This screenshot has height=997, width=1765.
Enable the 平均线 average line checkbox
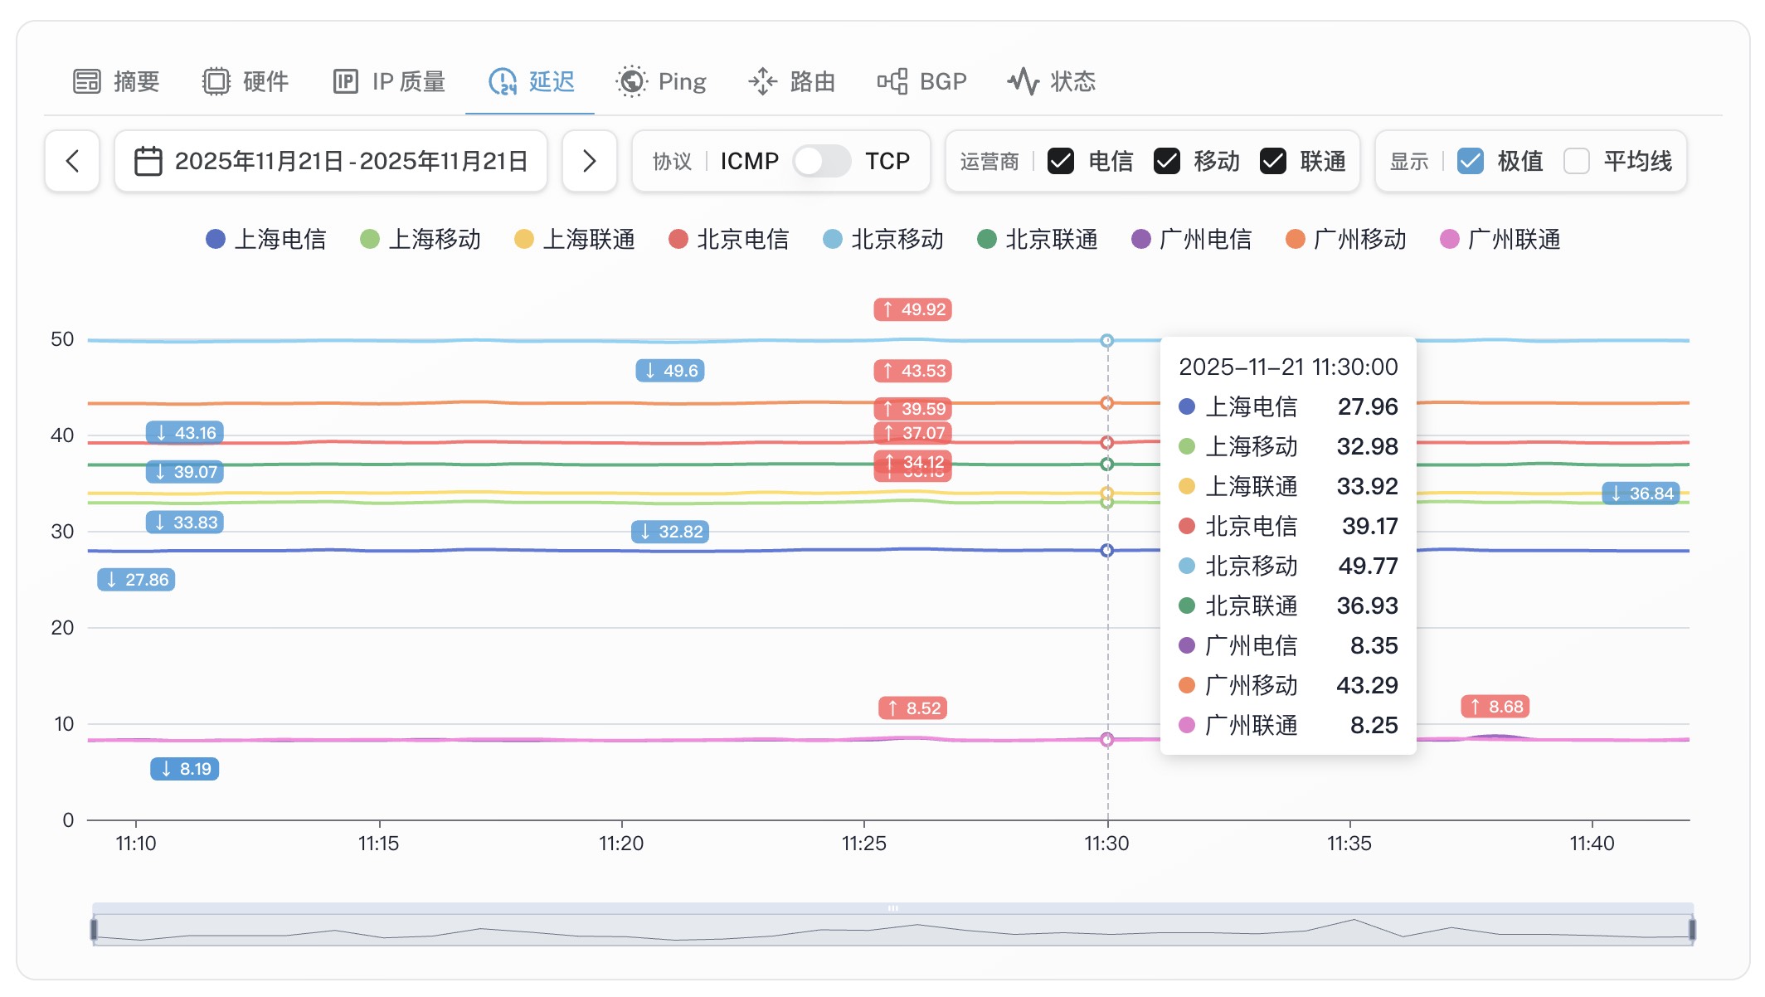coord(1576,161)
